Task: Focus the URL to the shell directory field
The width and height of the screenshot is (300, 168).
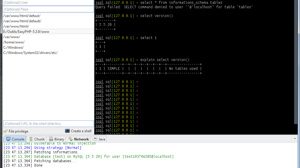Action: (x=48, y=124)
